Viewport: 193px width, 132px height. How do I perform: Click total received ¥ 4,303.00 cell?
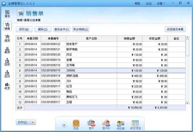click(x=155, y=108)
